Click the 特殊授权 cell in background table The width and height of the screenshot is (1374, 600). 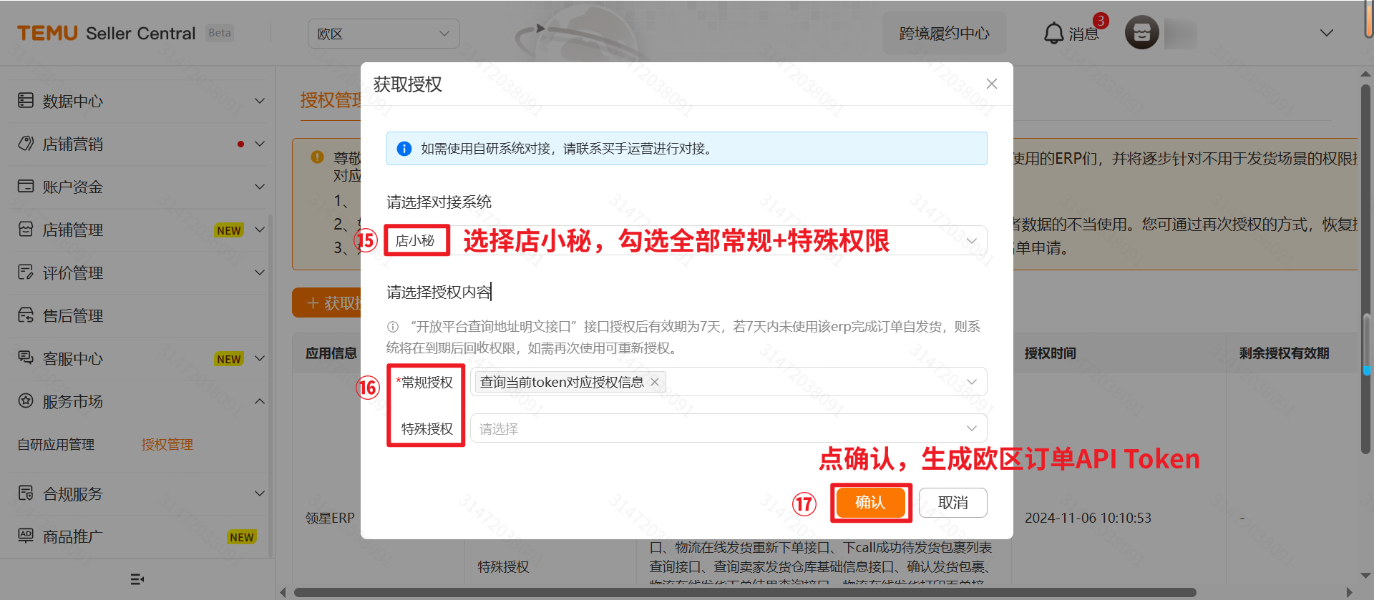tap(503, 566)
